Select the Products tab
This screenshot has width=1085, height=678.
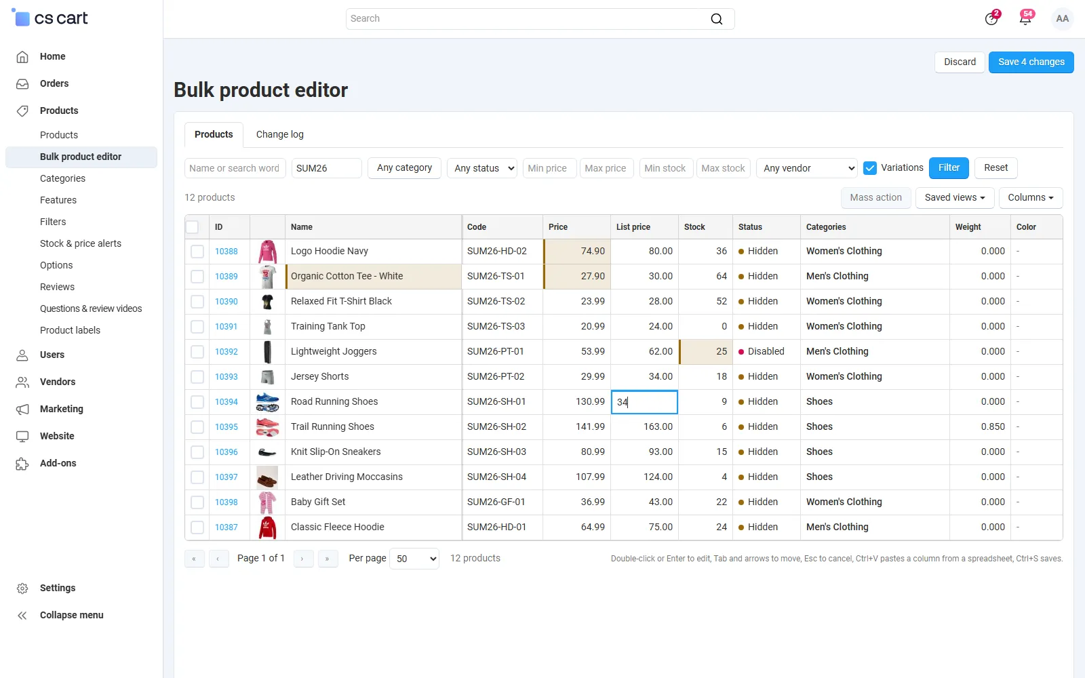(214, 134)
